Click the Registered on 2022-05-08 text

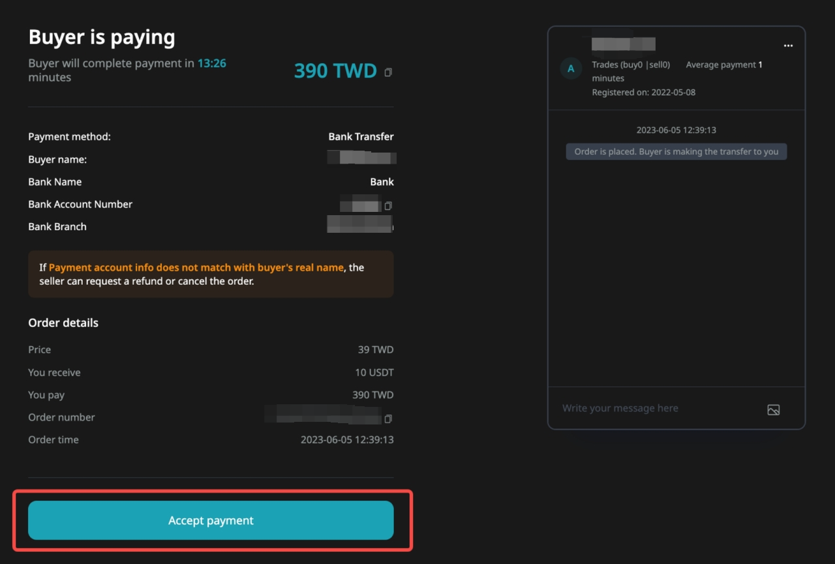tap(644, 92)
